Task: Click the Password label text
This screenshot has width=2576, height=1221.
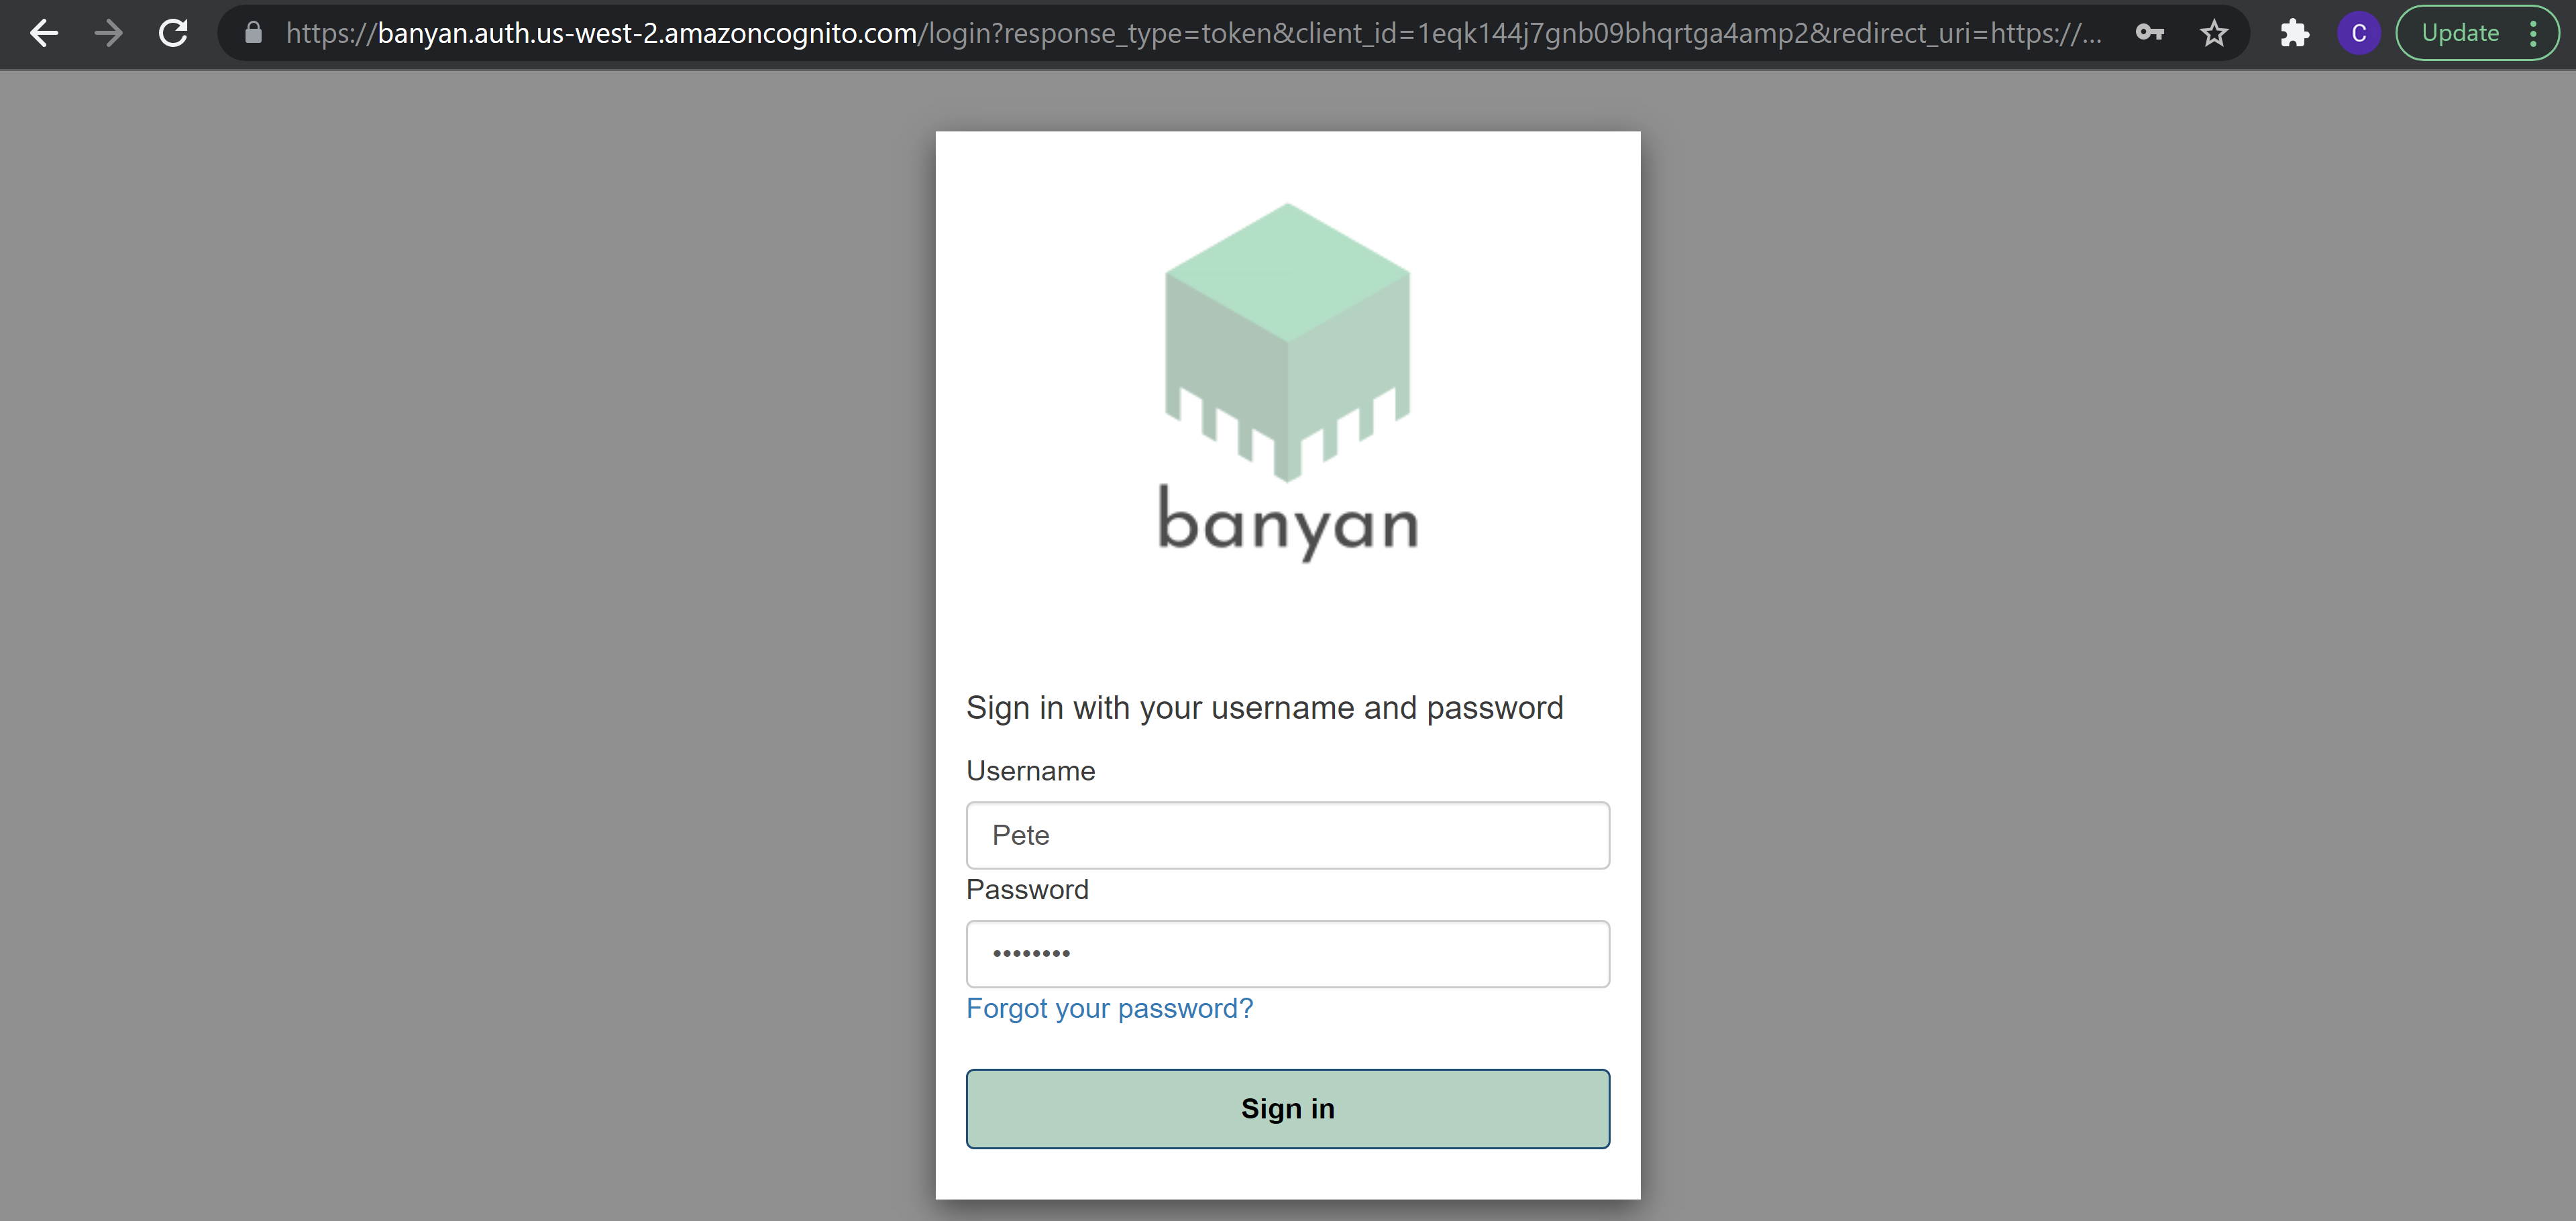Action: pos(1027,889)
